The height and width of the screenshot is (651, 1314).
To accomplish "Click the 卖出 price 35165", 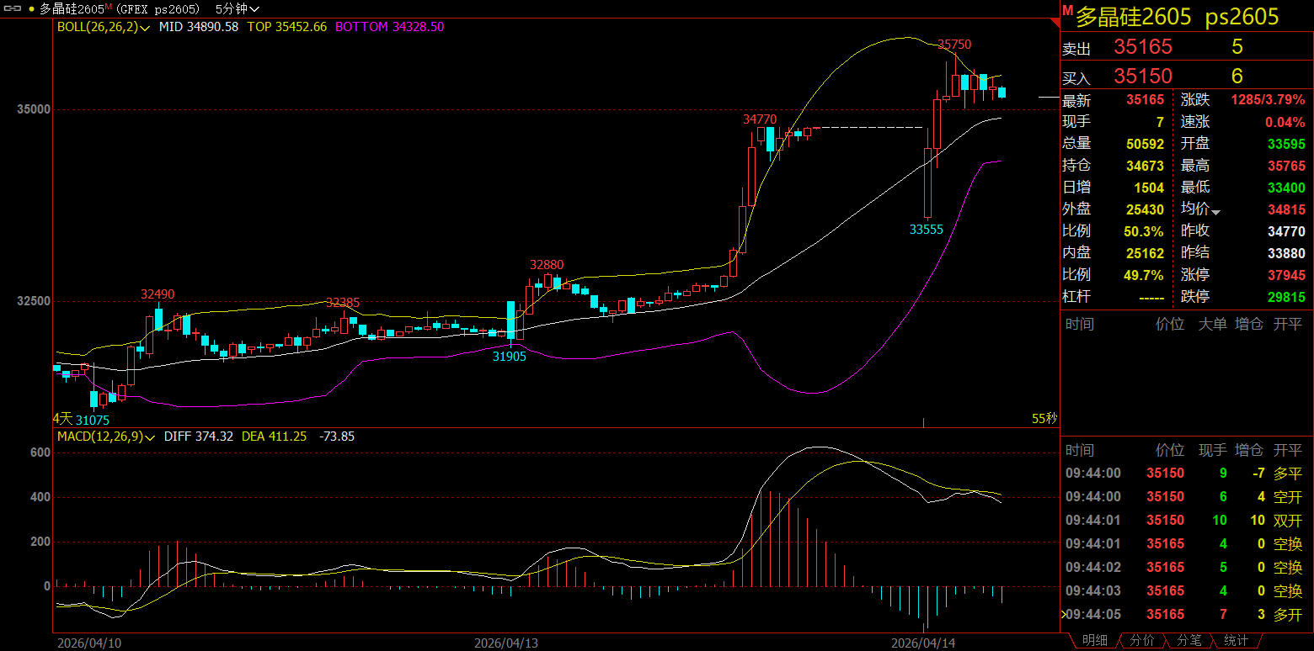I will 1142,47.
